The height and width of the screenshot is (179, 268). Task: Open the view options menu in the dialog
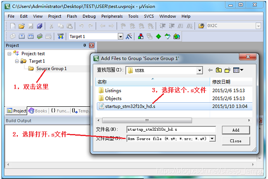pyautogui.click(x=238, y=70)
